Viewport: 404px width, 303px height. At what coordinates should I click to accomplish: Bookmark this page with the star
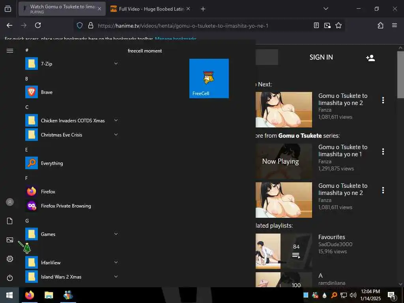(339, 25)
